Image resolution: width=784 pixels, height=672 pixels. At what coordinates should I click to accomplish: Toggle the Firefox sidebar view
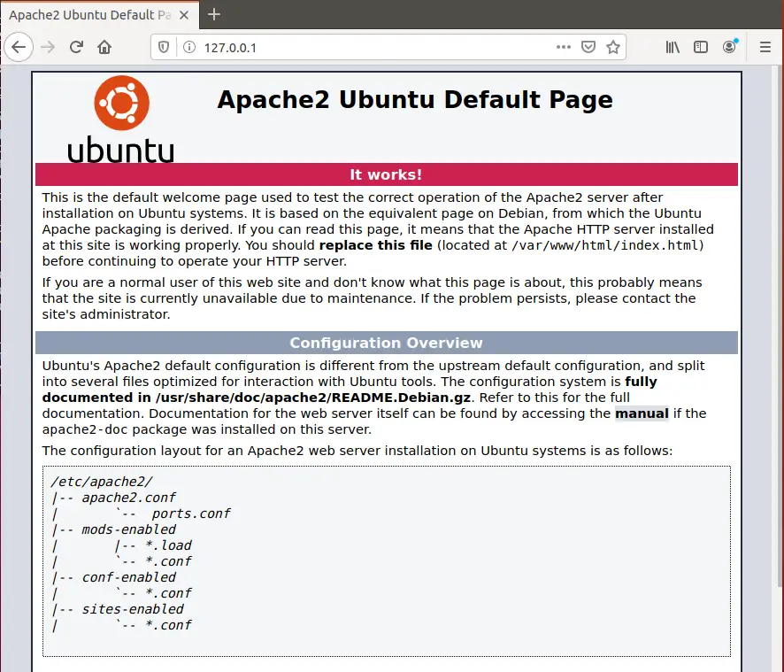[x=701, y=47]
